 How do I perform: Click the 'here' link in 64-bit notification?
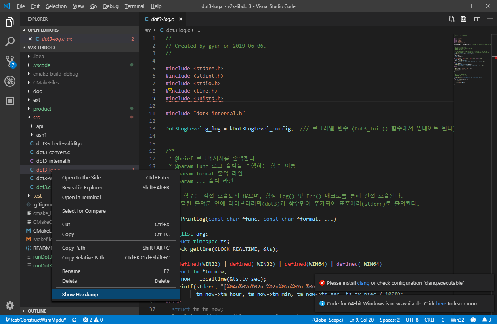[441, 303]
